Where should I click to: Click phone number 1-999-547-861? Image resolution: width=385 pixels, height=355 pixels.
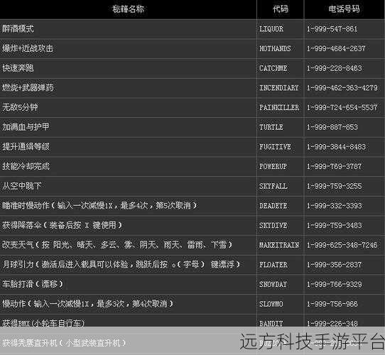point(332,29)
